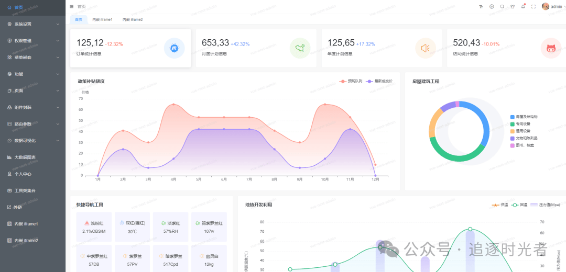
Task: Switch to the 内嵌 iframe1 tab
Action: coord(102,19)
